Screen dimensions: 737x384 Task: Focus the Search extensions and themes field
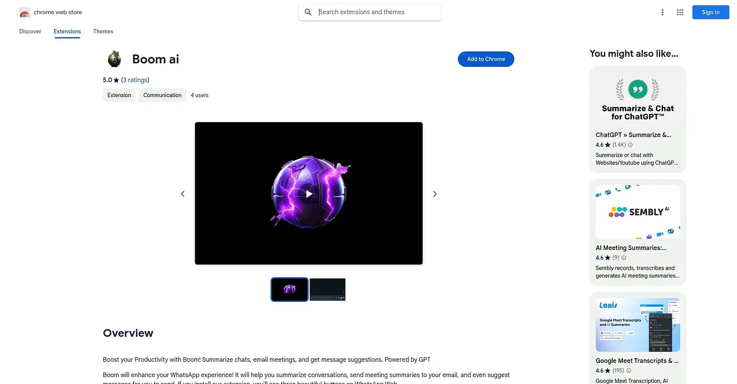pyautogui.click(x=370, y=12)
